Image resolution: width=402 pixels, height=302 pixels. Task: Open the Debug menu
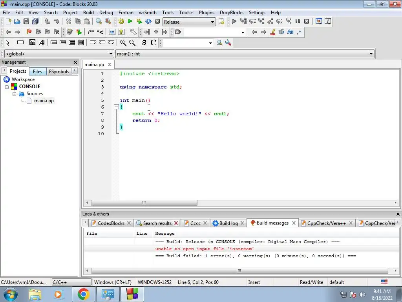(106, 13)
